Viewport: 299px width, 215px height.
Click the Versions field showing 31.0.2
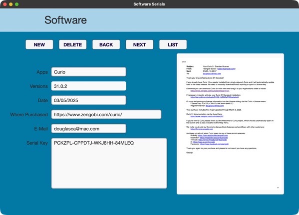(89, 86)
